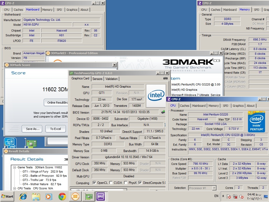269x202 pixels.
Task: Click the 3DMark03 title bar icon
Action: (48, 53)
